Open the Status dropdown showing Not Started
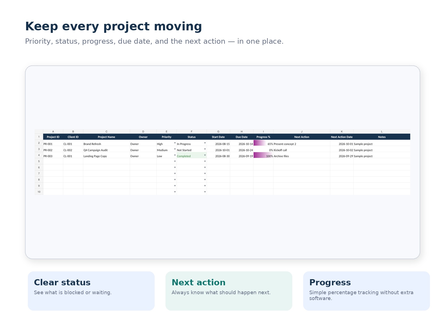Image resolution: width=445 pixels, height=334 pixels. (205, 149)
